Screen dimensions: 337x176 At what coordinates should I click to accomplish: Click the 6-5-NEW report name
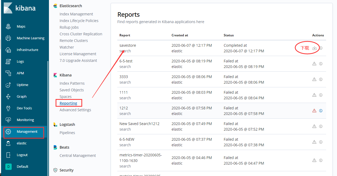pyautogui.click(x=127, y=139)
